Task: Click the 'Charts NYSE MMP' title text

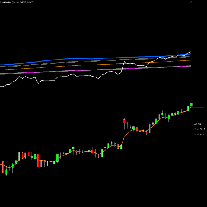Action: click(23, 2)
